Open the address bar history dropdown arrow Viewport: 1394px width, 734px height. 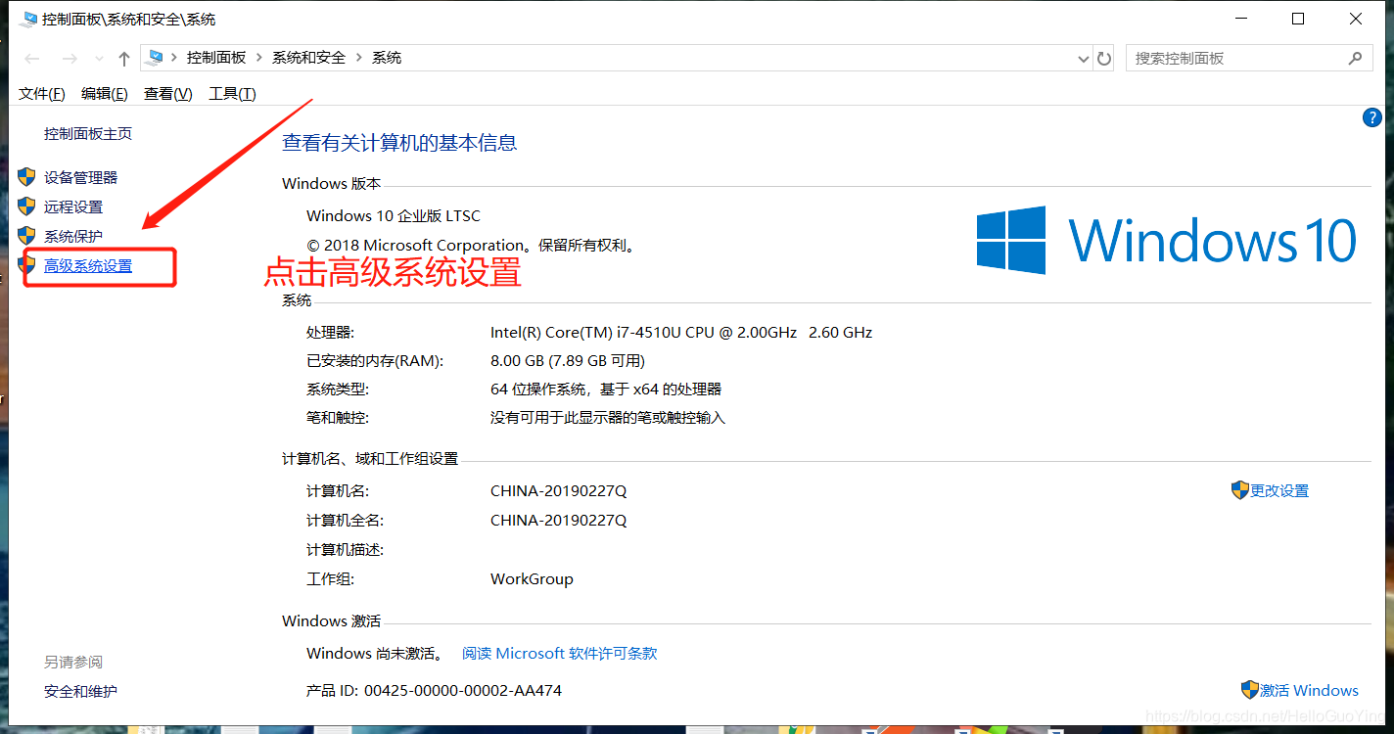1083,58
